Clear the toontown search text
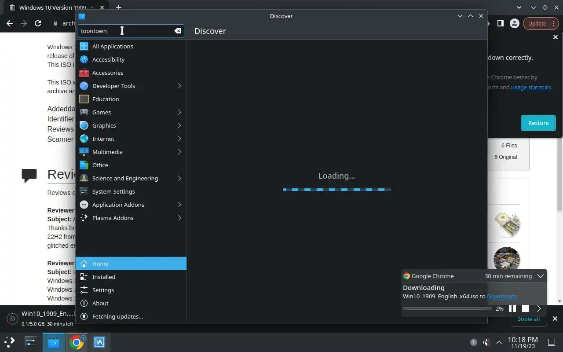 point(178,31)
